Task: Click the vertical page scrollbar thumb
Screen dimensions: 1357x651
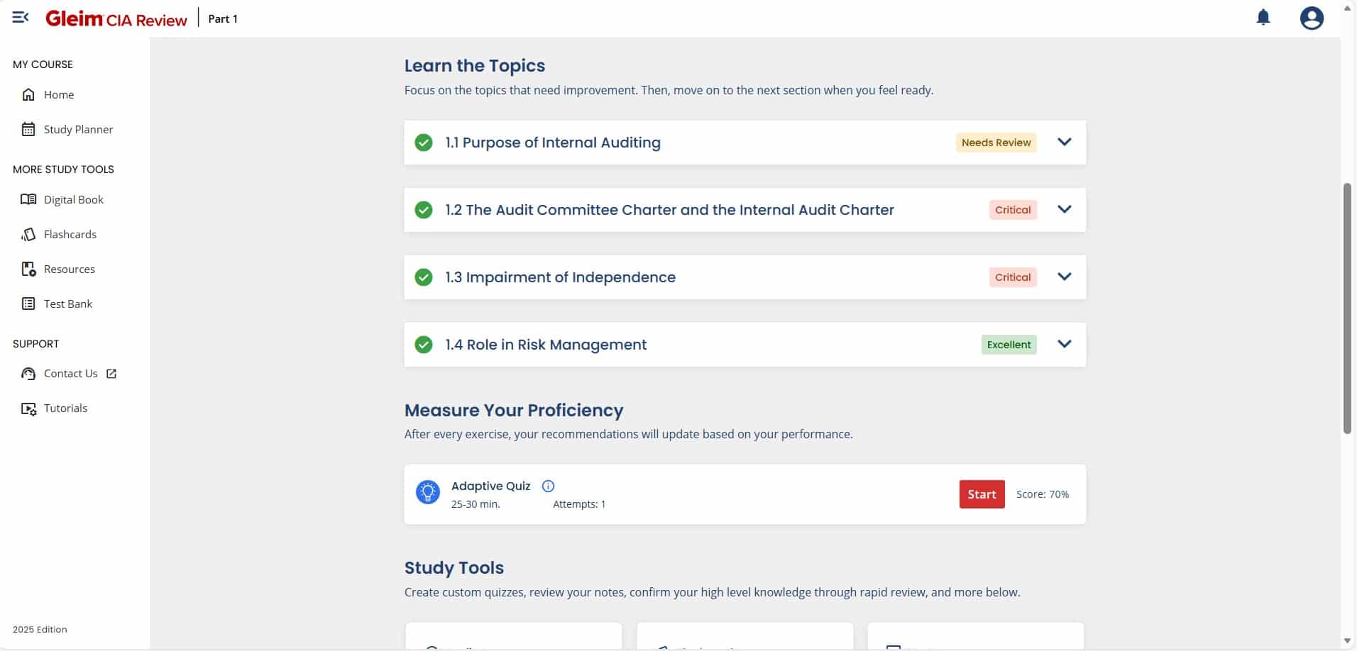Action: 1347,308
